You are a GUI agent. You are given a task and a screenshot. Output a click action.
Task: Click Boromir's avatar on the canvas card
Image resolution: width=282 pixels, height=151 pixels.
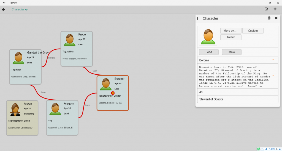(106, 84)
